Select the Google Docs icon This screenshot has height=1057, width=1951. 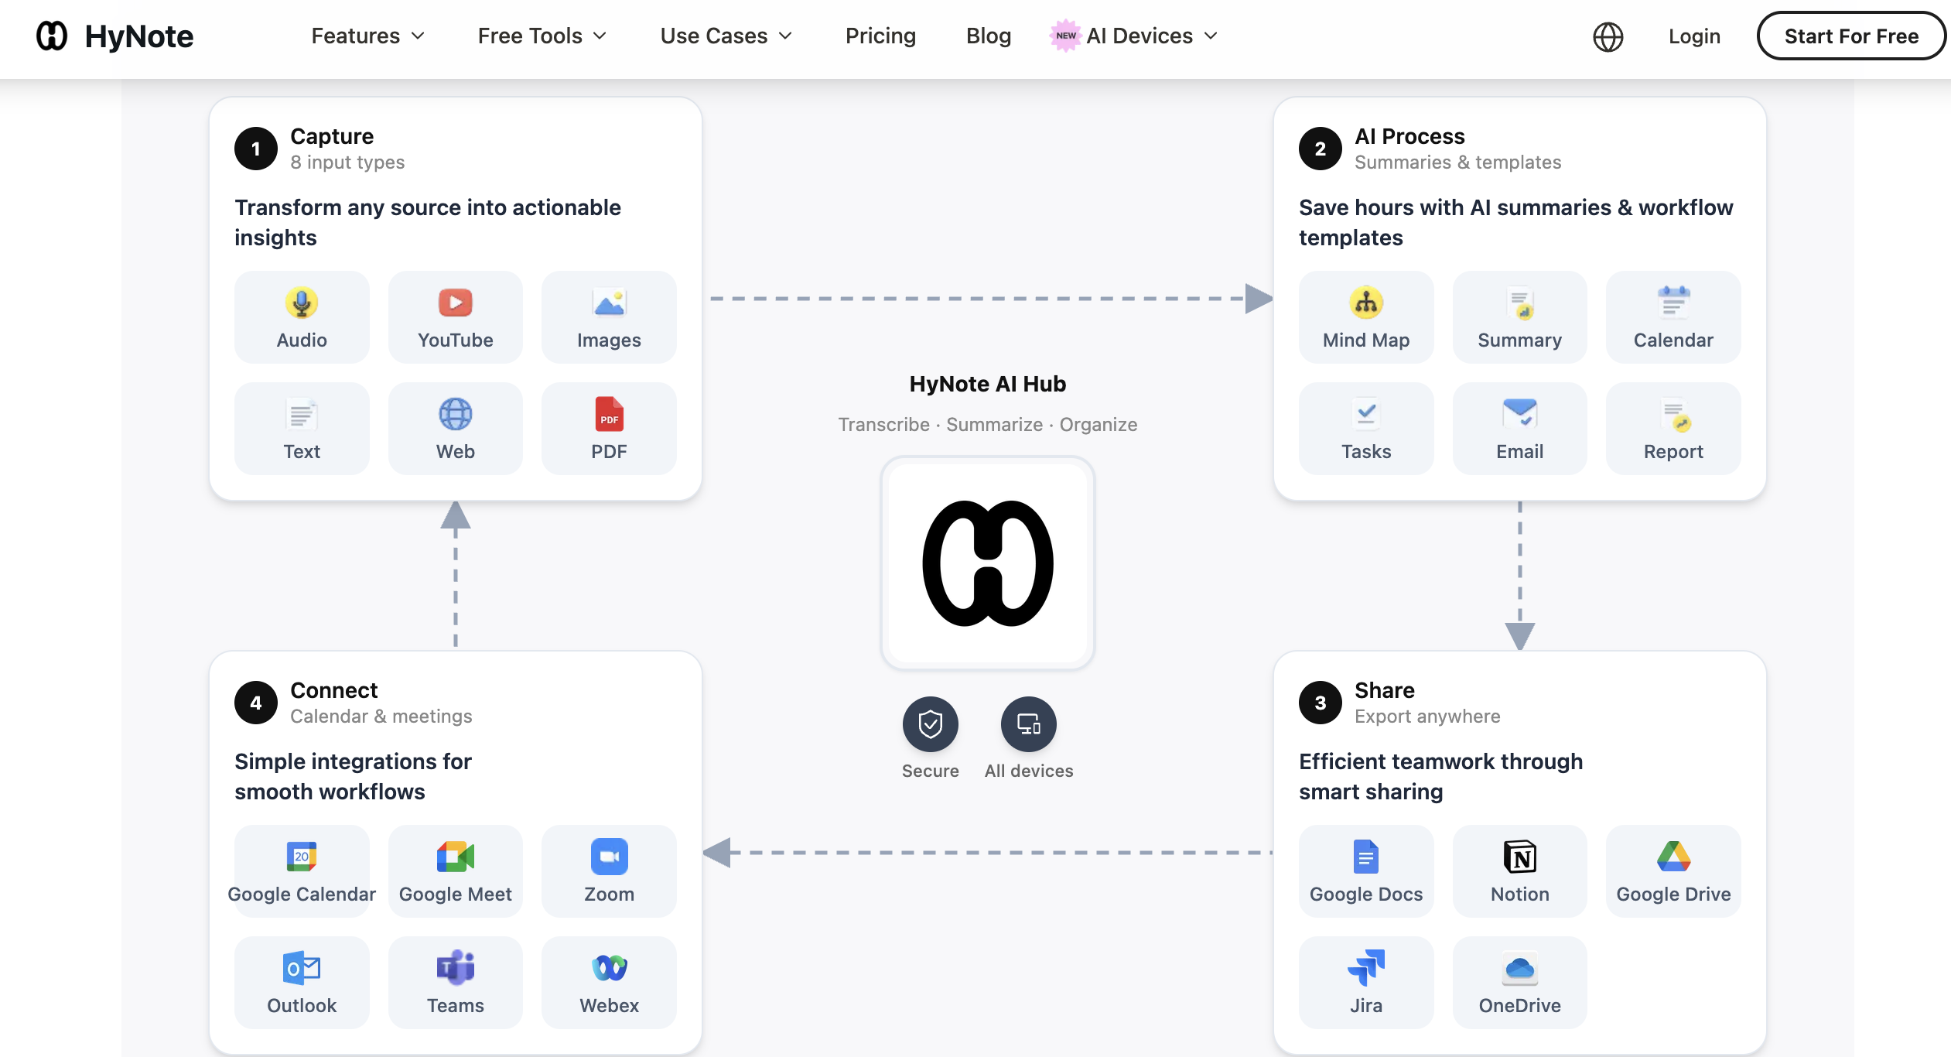click(1366, 857)
